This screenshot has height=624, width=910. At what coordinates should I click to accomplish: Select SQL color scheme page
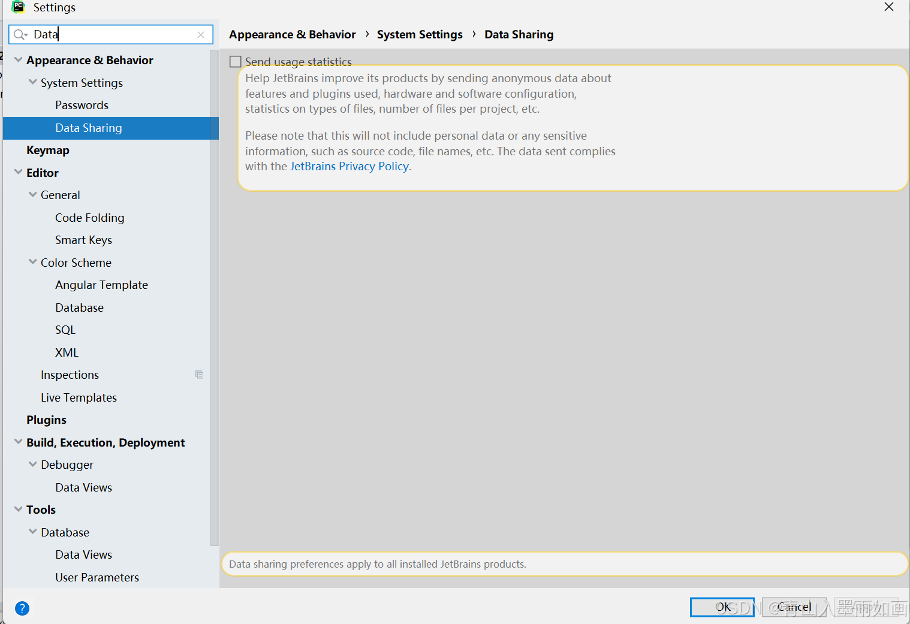(65, 330)
